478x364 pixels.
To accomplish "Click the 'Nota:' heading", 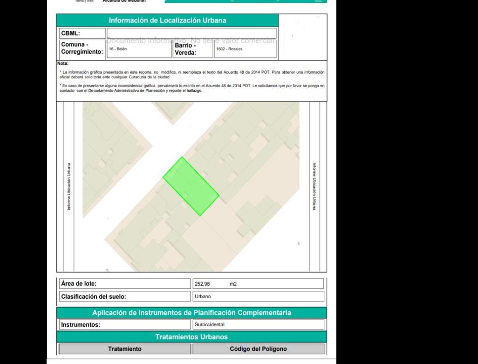I will coord(63,63).
